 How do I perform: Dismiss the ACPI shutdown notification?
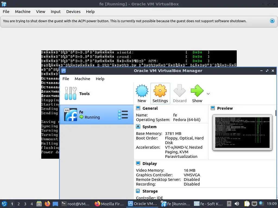272,21
